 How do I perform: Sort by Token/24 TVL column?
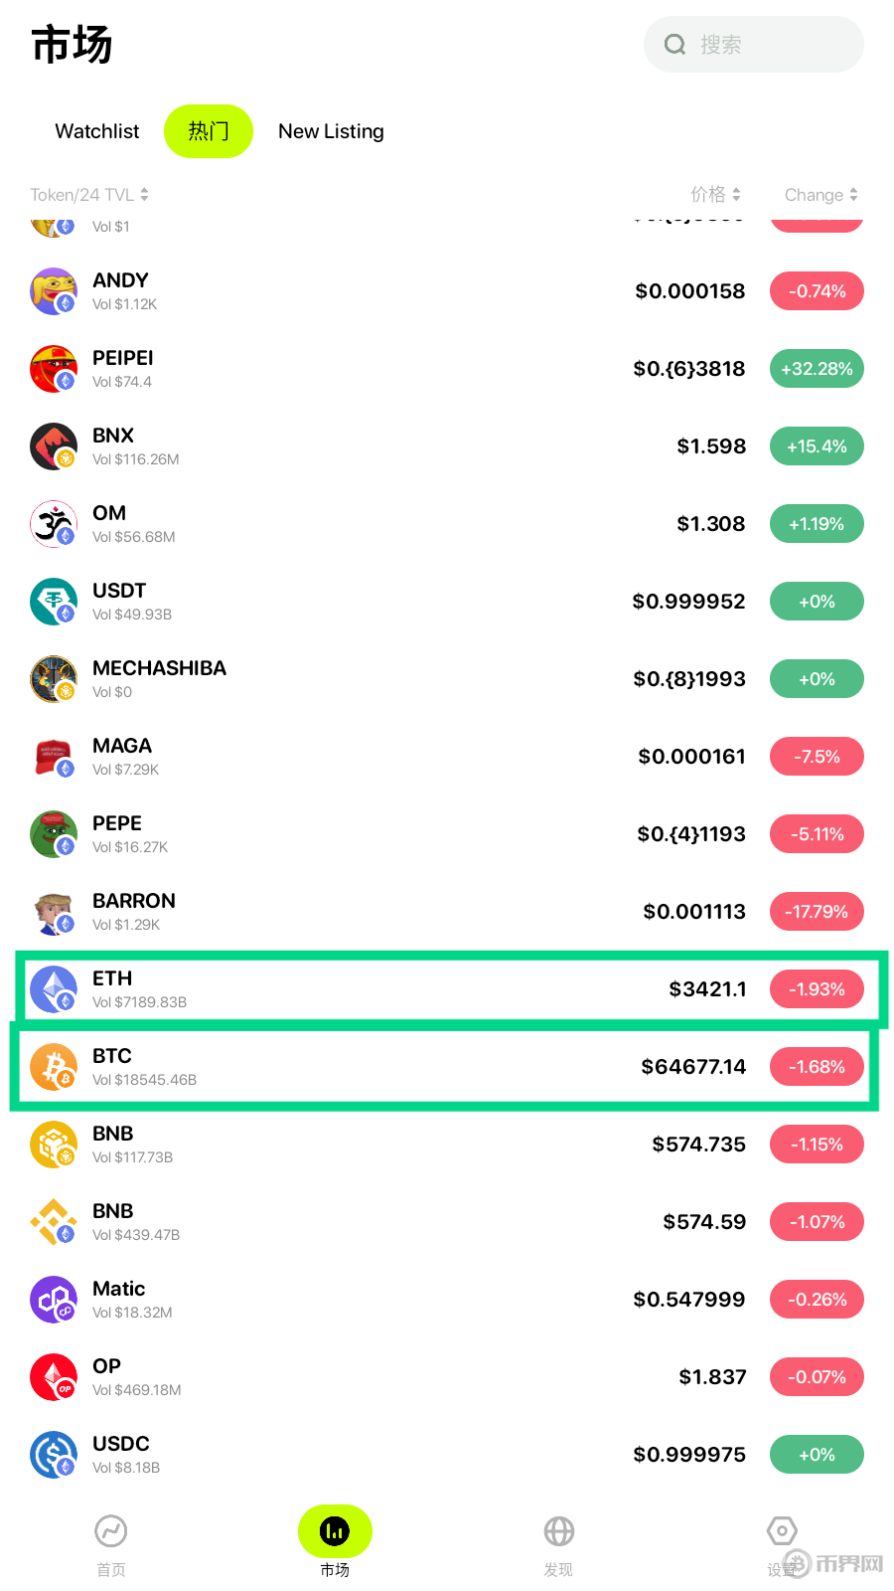[89, 195]
